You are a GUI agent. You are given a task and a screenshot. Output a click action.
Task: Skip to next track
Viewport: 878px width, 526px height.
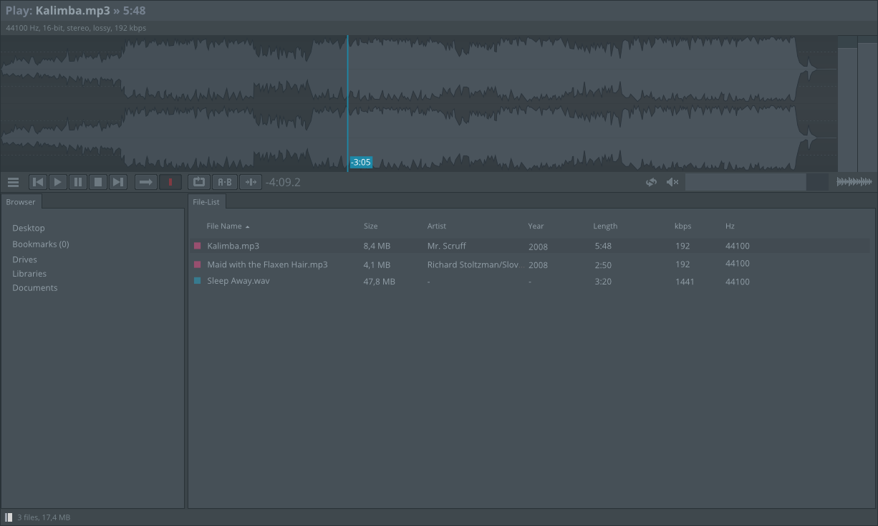tap(118, 182)
